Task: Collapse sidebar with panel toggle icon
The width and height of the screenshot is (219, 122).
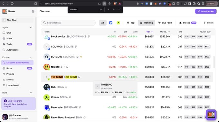Action: point(33,11)
